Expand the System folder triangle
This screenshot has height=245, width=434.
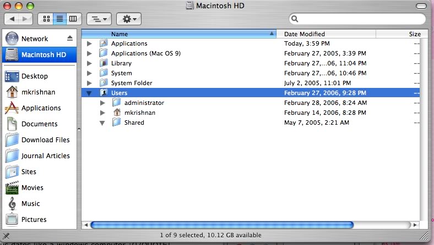[89, 74]
